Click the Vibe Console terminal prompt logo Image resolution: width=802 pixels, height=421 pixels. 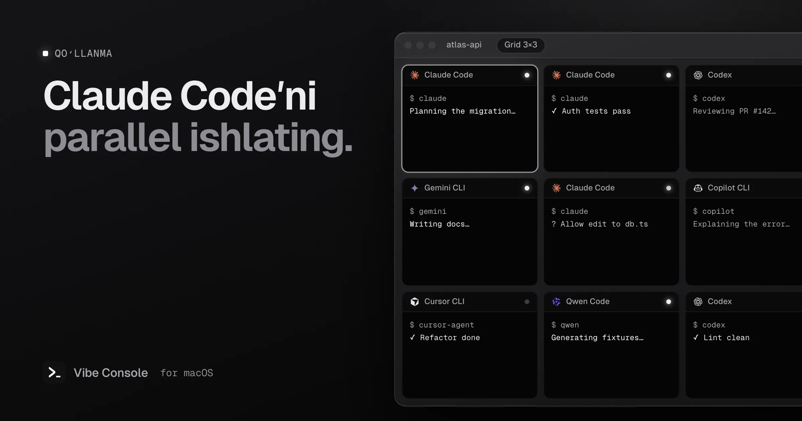54,372
